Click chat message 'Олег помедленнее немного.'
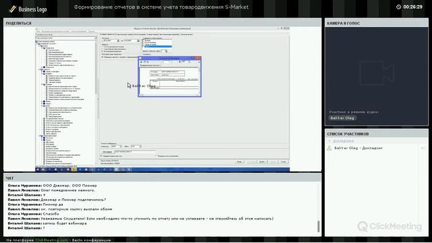 pos(67,190)
